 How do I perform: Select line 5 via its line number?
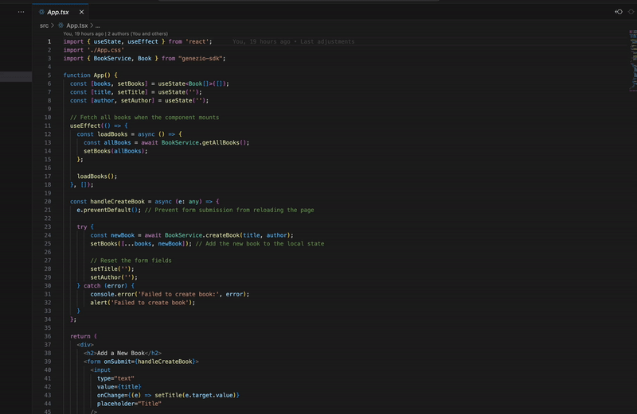(x=49, y=75)
